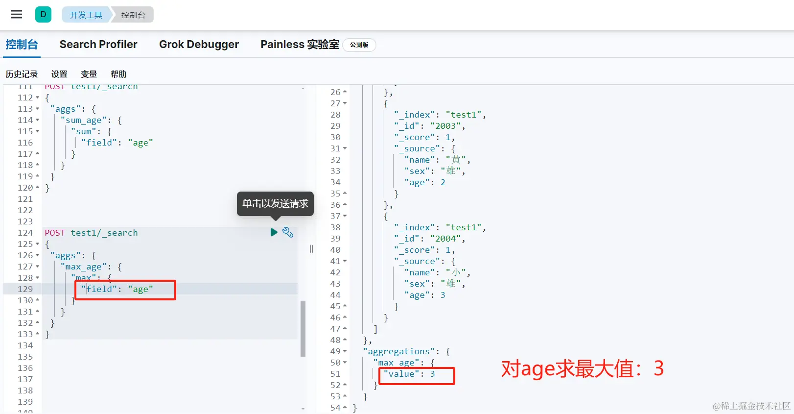
Task: Collapse fold arrow at editor line 112
Action: 37,97
